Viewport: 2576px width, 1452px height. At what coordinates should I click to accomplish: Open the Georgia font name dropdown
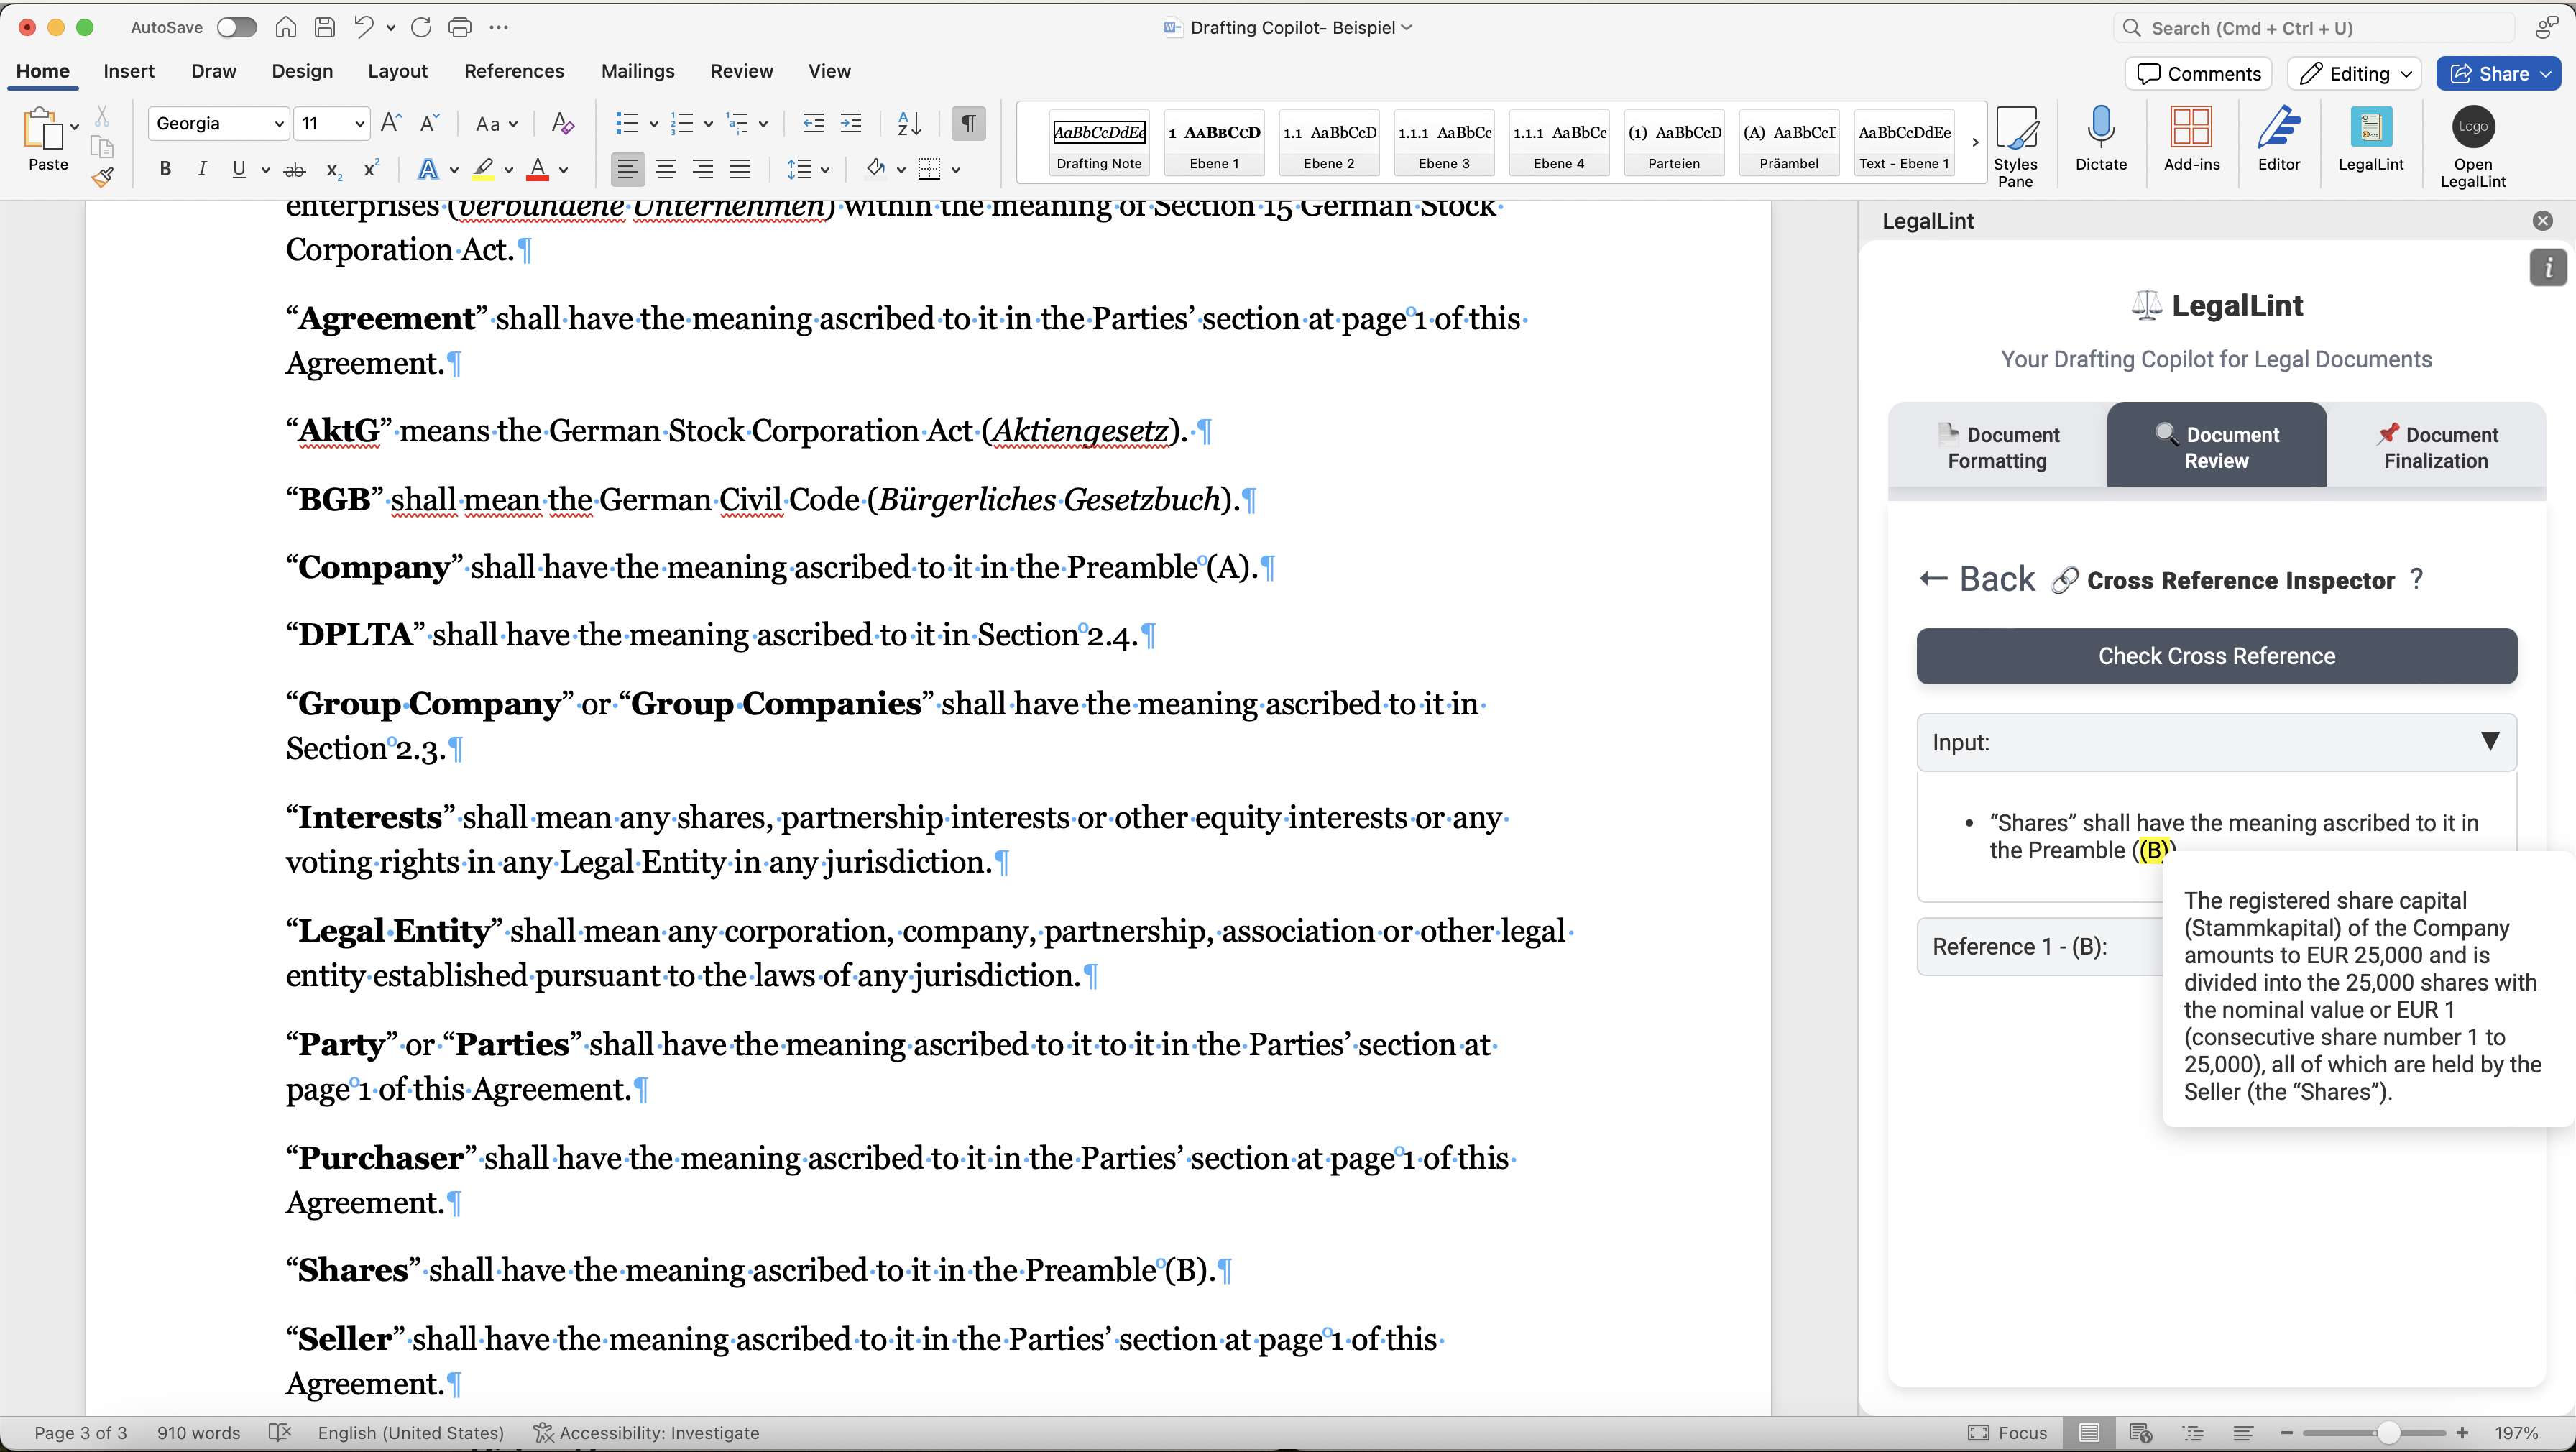point(279,124)
